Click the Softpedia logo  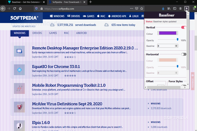[24, 18]
